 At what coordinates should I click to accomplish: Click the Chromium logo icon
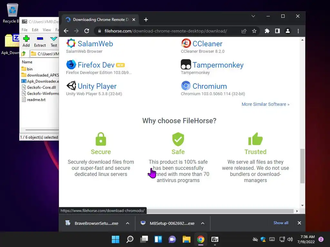pos(186,86)
